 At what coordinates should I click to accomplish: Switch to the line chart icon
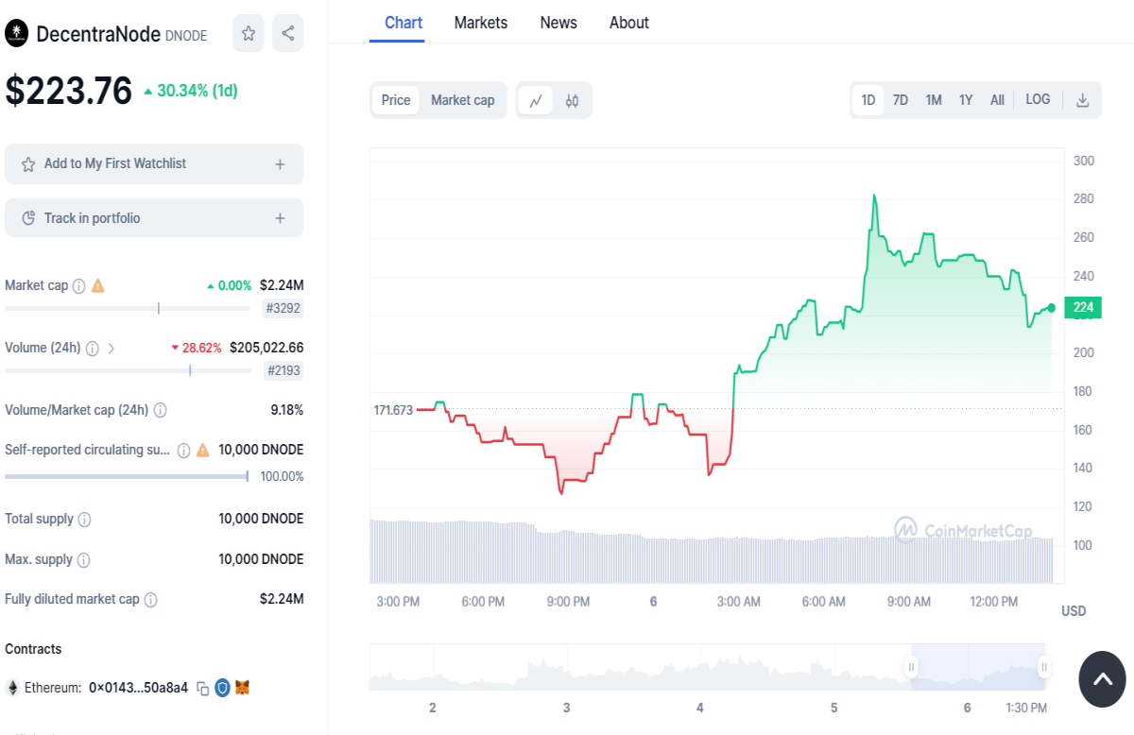(535, 100)
